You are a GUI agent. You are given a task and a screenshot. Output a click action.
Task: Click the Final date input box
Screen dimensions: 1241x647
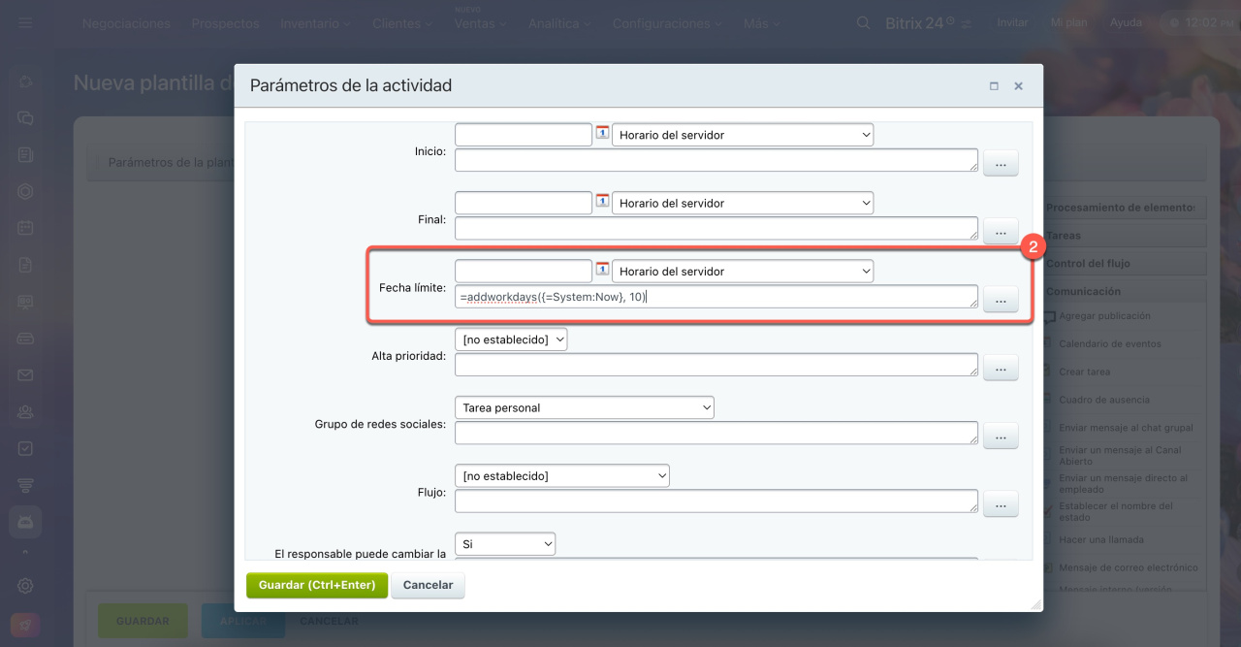click(x=523, y=203)
